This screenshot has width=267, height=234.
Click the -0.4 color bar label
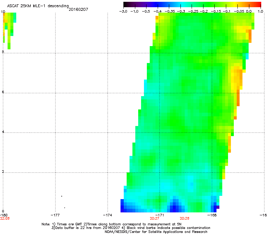158,12
